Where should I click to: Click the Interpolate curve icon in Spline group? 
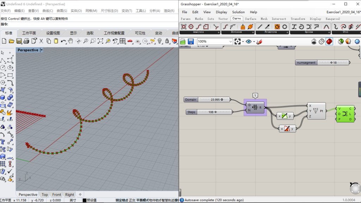(301, 27)
